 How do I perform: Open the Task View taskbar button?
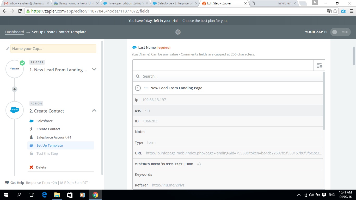[x=31, y=195]
